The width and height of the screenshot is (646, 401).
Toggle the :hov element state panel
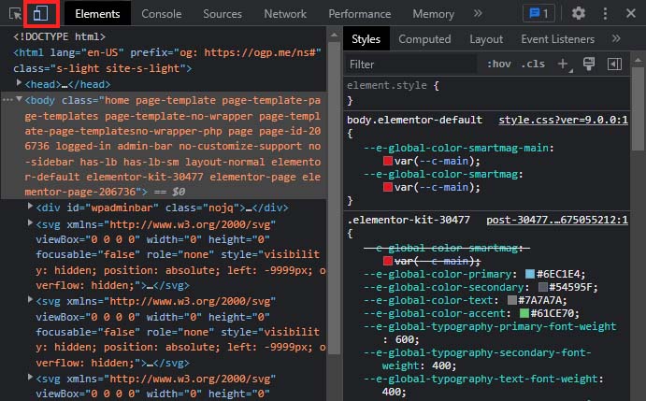499,64
